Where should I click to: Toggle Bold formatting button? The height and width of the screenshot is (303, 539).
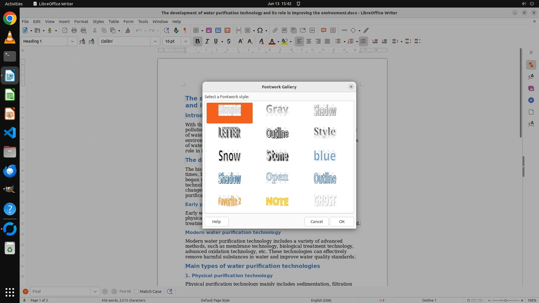point(198,41)
